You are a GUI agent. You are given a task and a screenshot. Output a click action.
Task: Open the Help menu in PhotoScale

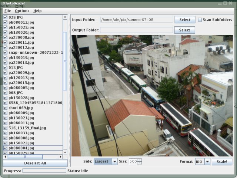[37, 11]
